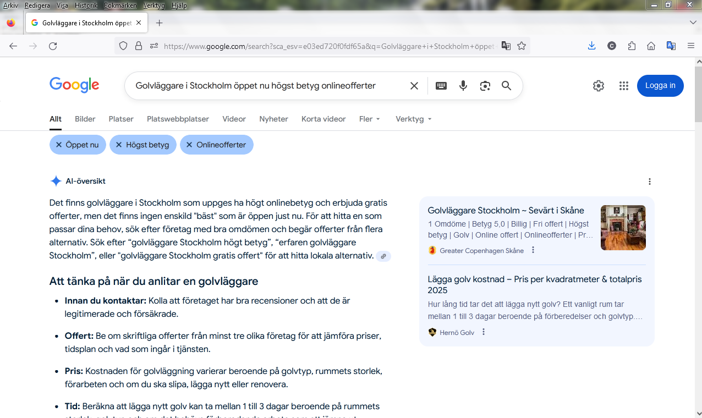Screen dimensions: 702x418
Task: Toggle off the "Högst betyg" filter chip
Action: 119,145
